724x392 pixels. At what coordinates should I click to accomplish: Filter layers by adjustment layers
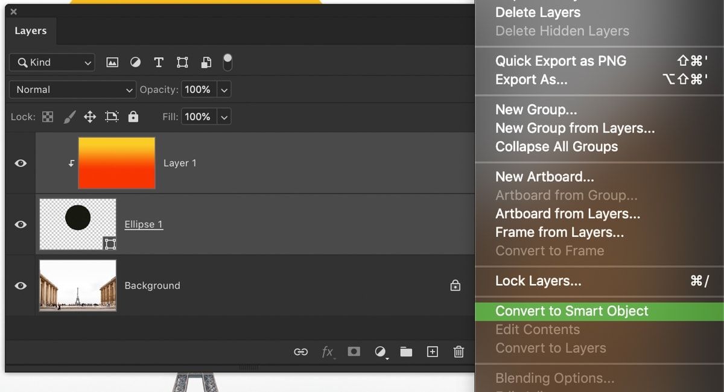pyautogui.click(x=136, y=62)
